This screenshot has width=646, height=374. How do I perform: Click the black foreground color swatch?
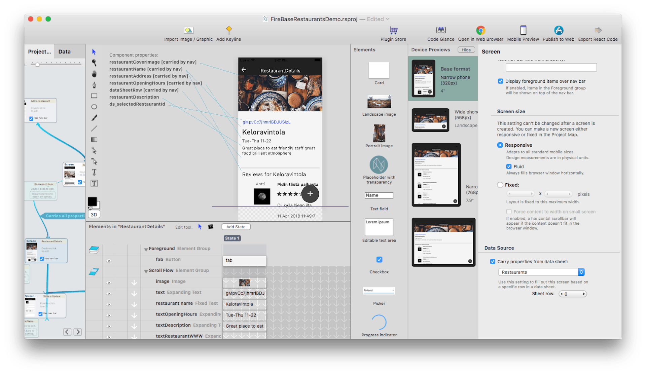click(x=92, y=201)
